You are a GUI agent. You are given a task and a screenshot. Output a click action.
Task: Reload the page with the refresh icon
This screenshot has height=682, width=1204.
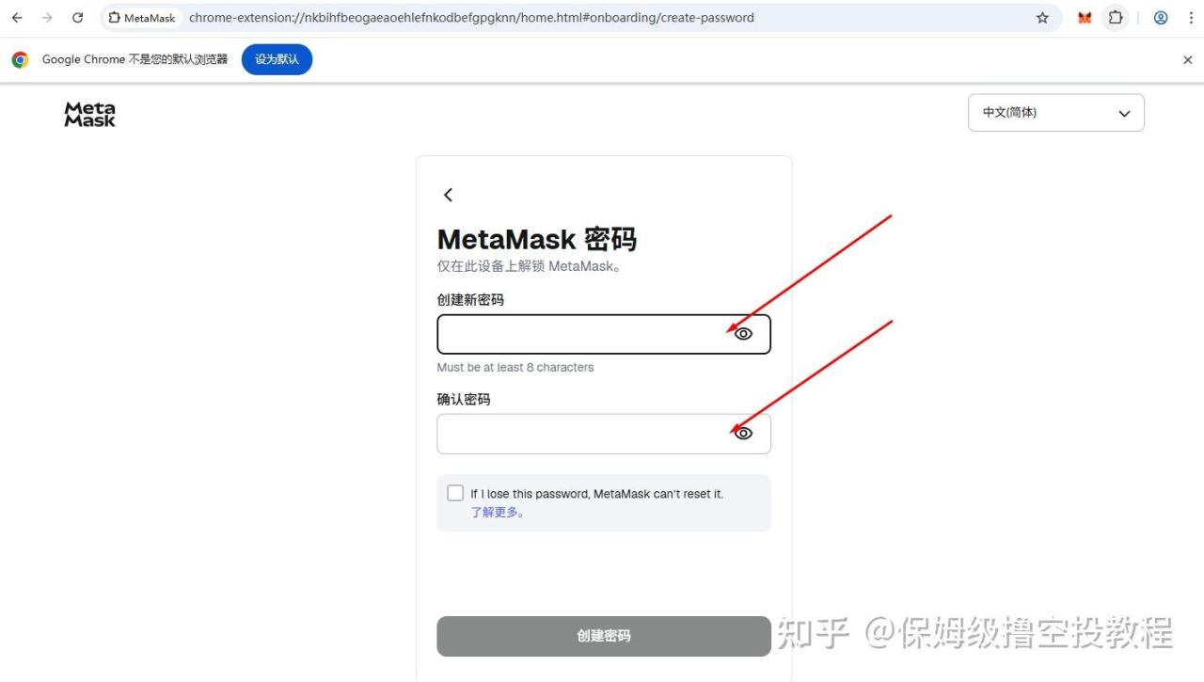point(78,18)
